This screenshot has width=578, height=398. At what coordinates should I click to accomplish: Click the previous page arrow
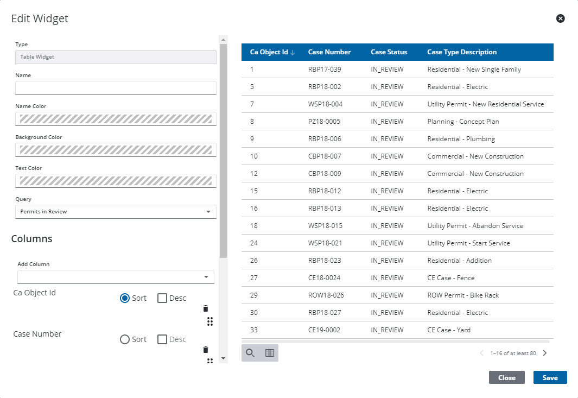coord(481,353)
